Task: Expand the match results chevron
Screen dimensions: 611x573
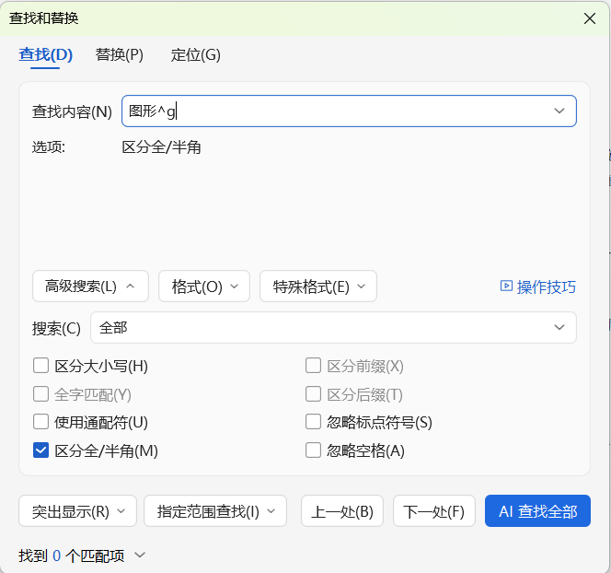Action: 140,555
